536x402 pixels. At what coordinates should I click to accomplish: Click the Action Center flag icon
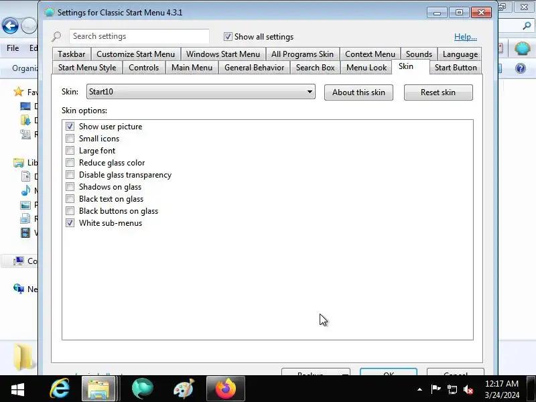pos(436,389)
